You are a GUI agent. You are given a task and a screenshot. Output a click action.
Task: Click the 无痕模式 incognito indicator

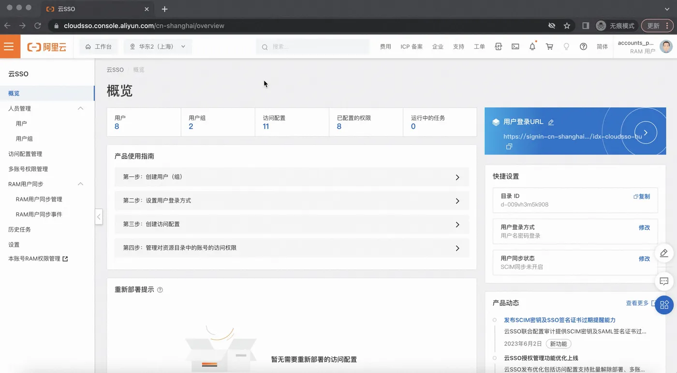[615, 26]
